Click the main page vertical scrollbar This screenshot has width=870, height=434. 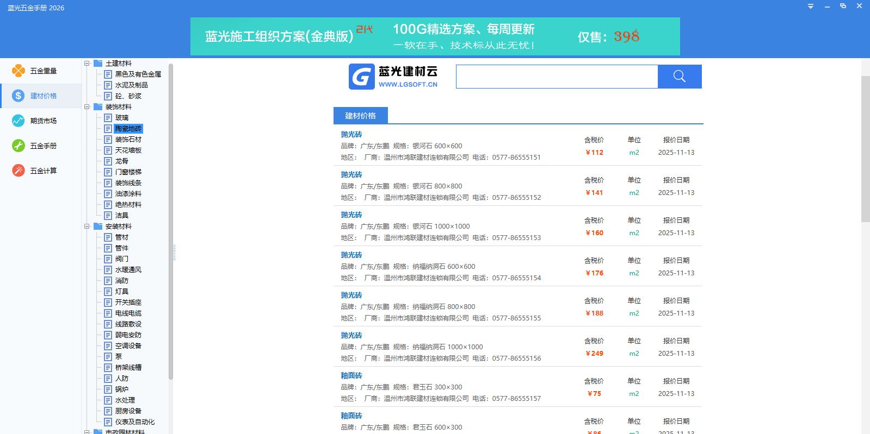[865, 149]
